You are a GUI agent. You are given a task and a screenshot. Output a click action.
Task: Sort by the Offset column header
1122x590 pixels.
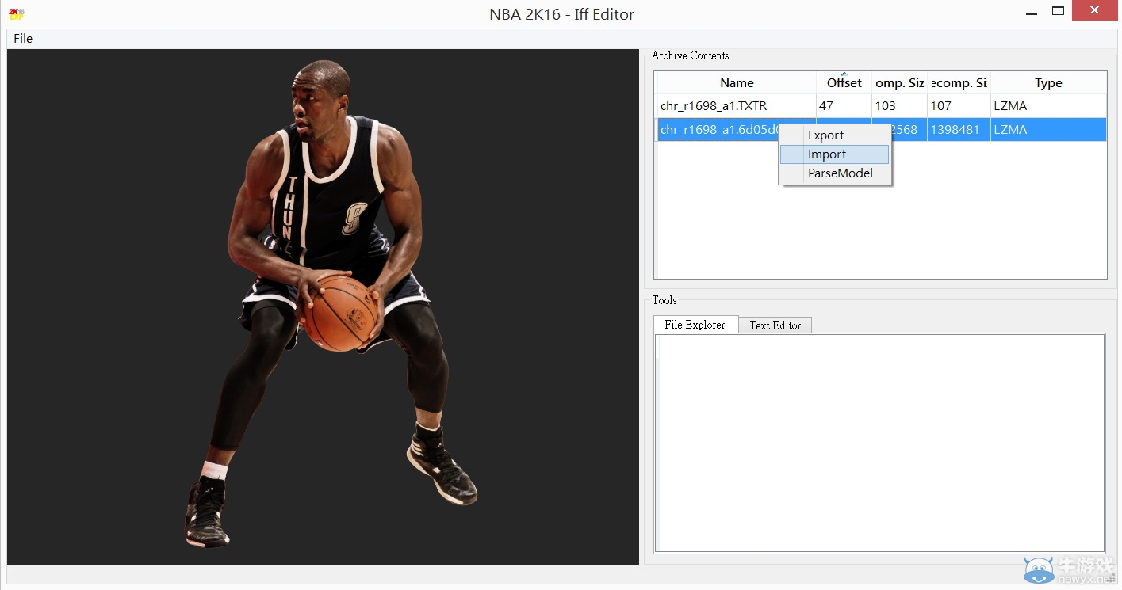(x=844, y=83)
